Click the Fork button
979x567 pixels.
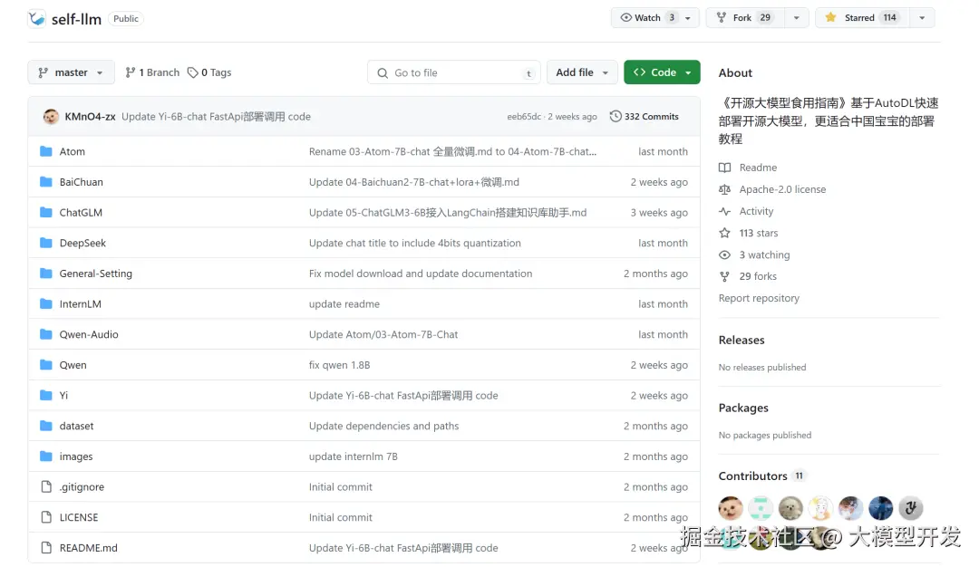pos(745,17)
